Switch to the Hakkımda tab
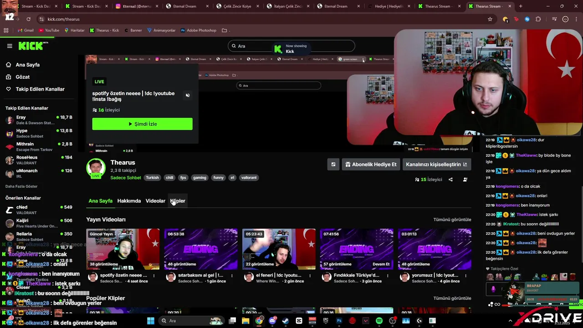 [x=129, y=201]
